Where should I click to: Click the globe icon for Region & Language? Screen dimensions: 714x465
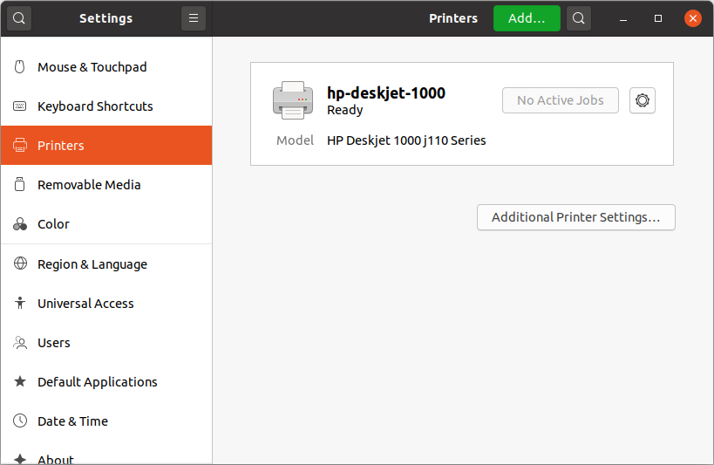click(20, 263)
